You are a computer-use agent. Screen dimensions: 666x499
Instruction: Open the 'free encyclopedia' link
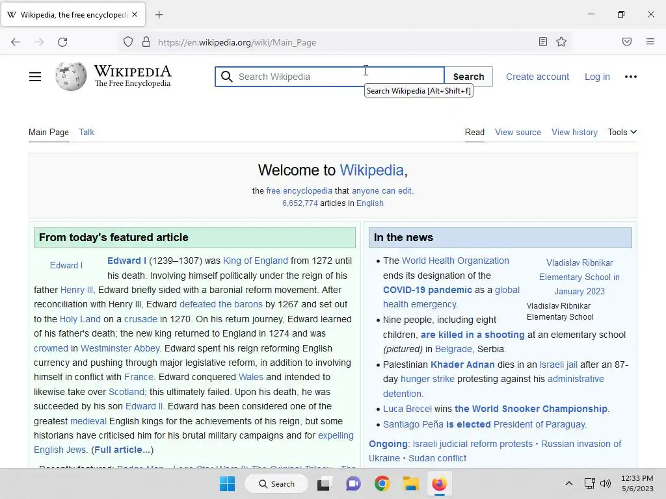point(299,190)
